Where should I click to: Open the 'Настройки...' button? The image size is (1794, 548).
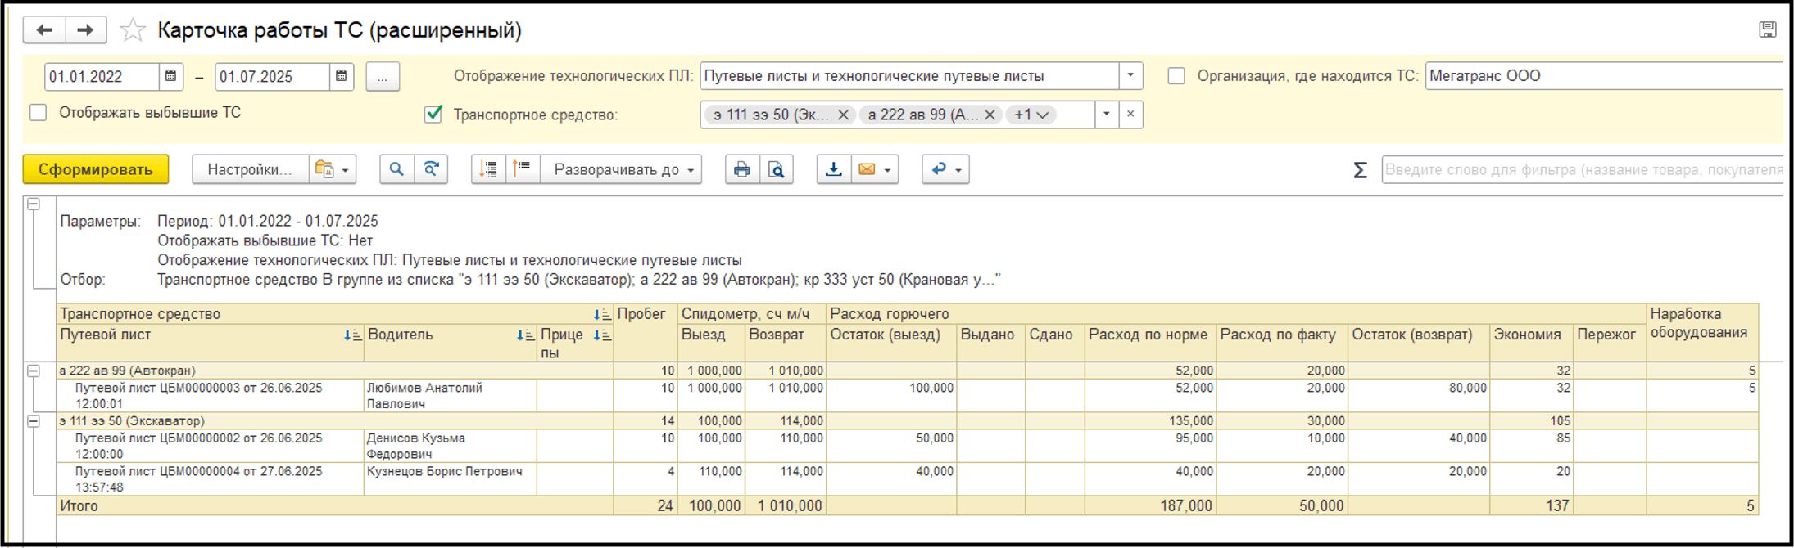click(250, 169)
